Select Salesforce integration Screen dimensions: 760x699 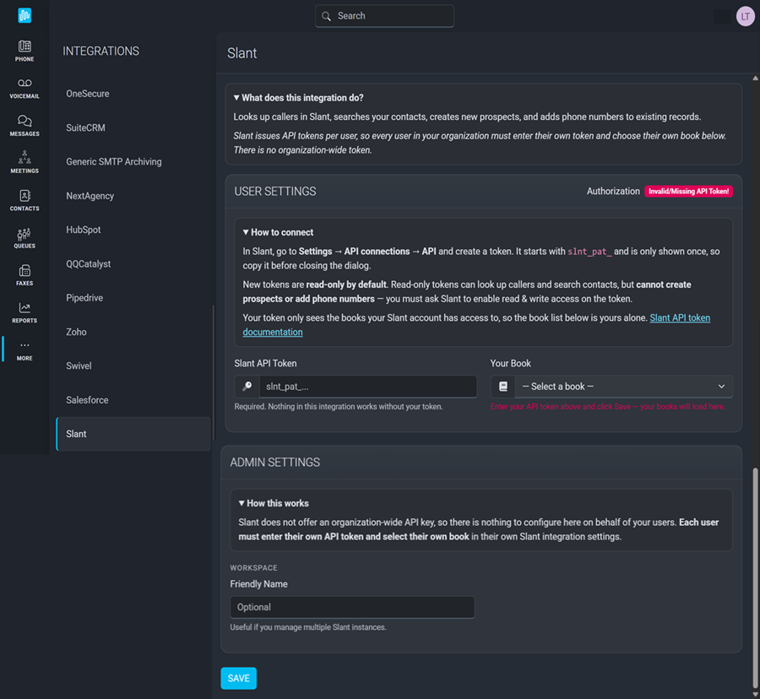coord(87,400)
